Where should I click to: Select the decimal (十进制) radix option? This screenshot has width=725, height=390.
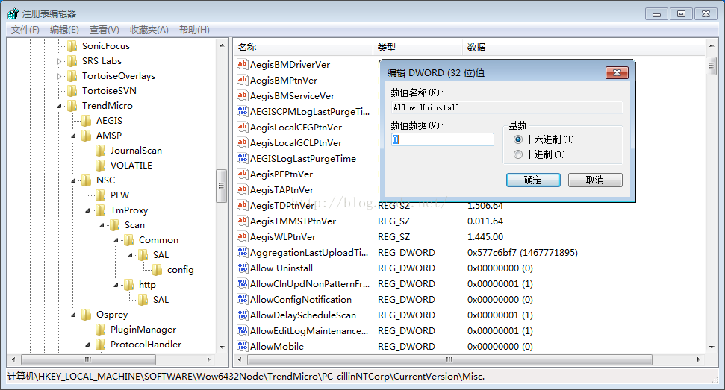[x=518, y=154]
